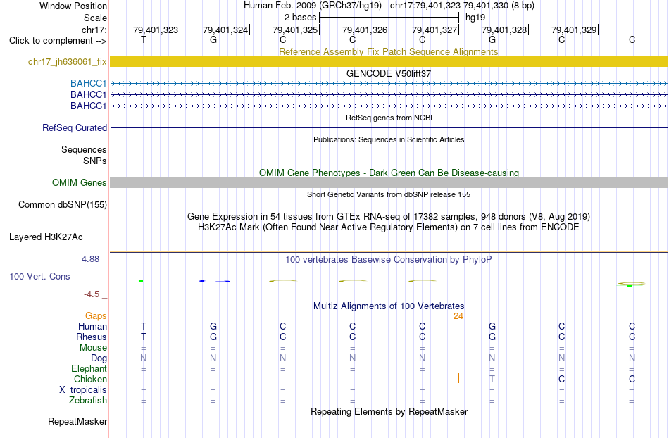Click the Layered H3K27Ac track label
The height and width of the screenshot is (438, 669).
click(46, 237)
